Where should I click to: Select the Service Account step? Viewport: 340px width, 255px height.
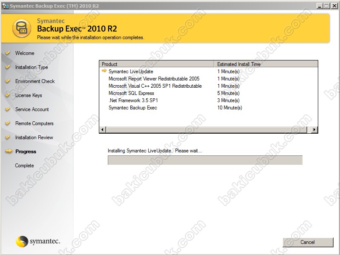pos(32,109)
